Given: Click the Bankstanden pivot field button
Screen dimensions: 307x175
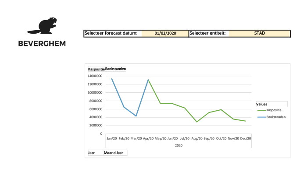Looking at the screenshot, I should [x=115, y=69].
